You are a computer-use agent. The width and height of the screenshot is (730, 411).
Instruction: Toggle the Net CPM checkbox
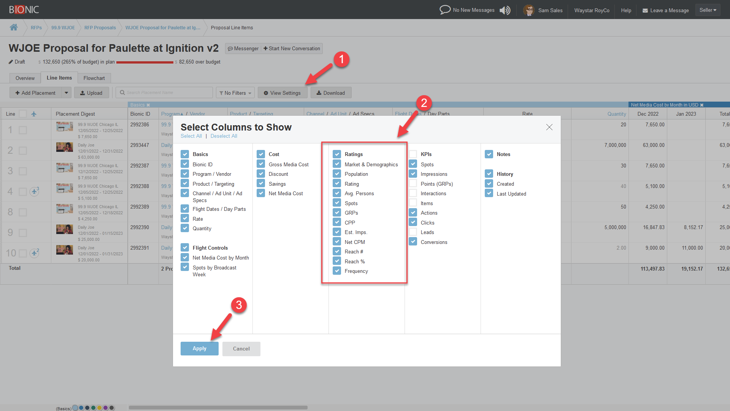[337, 242]
